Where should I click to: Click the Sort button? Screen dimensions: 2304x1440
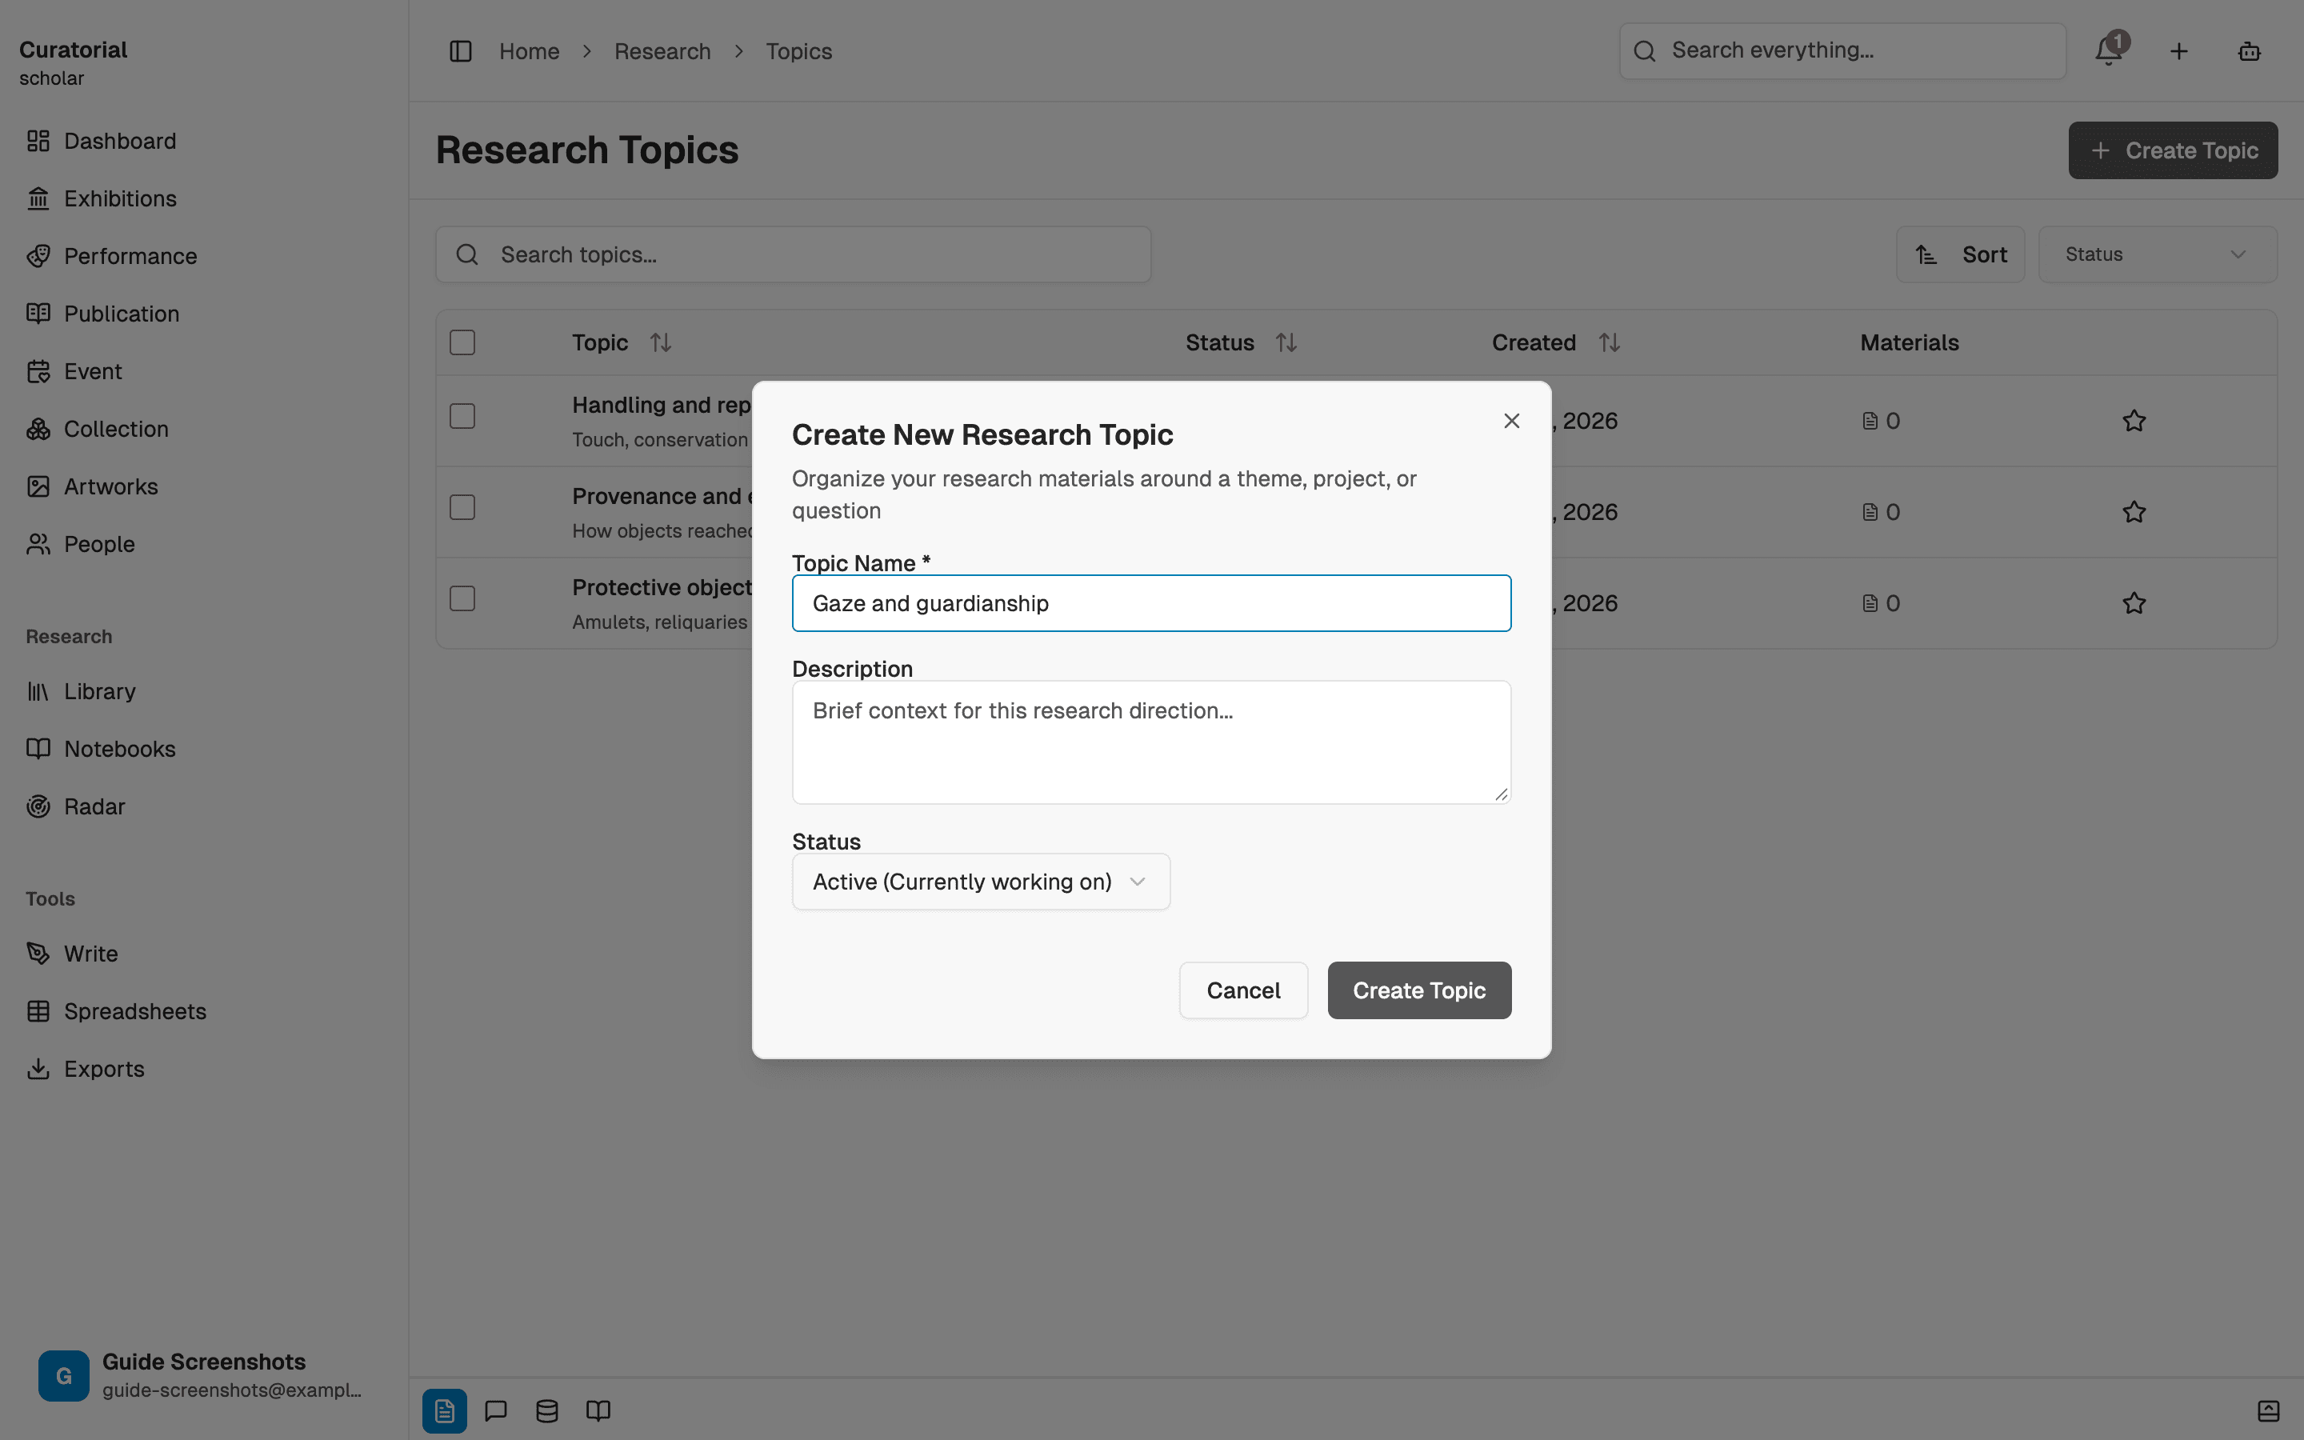[1960, 254]
